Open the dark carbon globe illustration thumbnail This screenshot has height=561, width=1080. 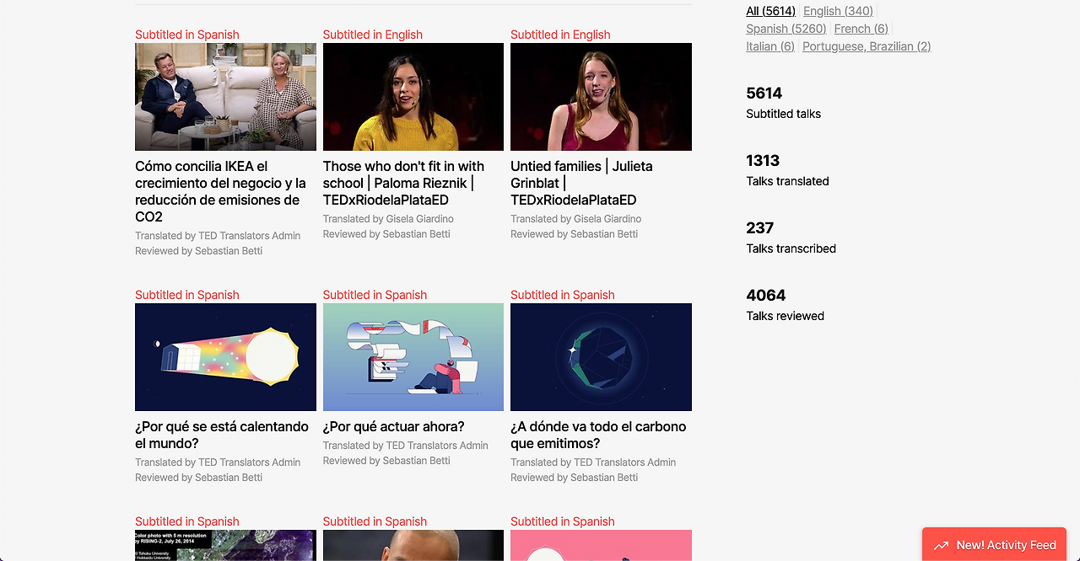(x=601, y=357)
